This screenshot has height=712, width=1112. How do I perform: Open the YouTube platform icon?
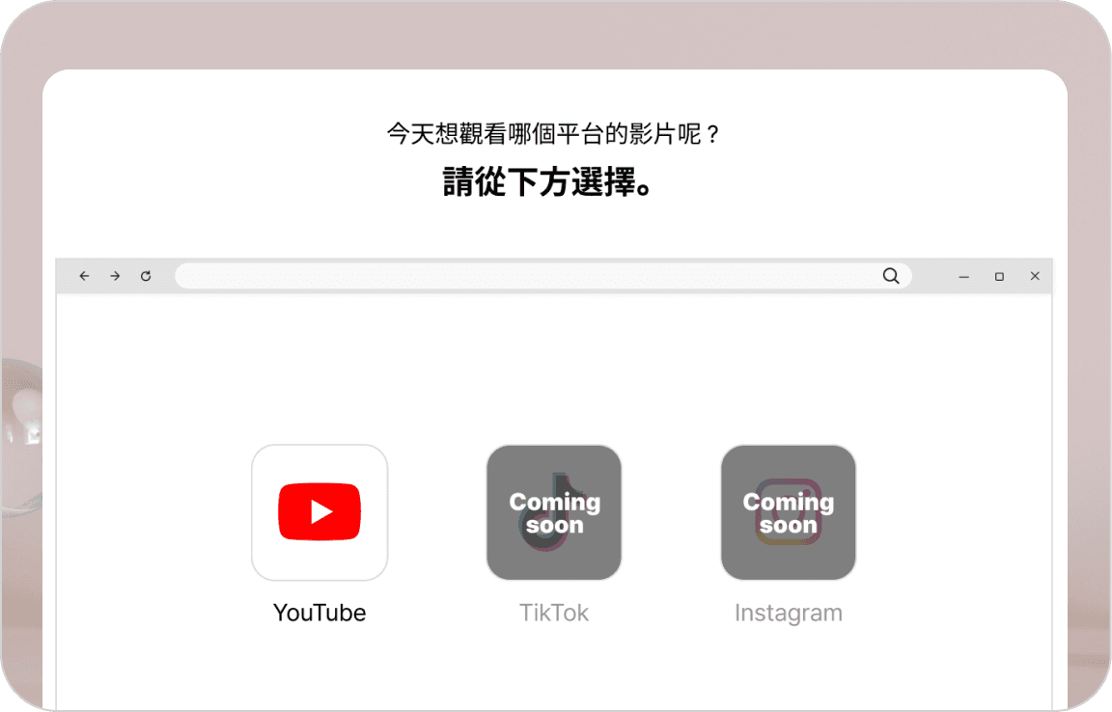(320, 512)
